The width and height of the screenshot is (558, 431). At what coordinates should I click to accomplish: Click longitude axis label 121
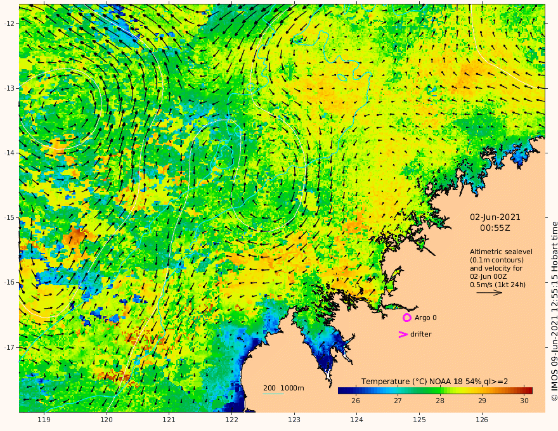[x=169, y=420]
